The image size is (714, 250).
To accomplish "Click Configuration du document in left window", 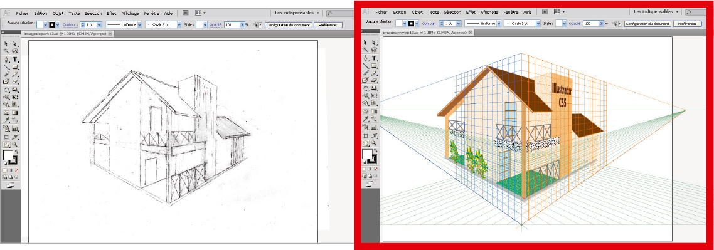I will pos(289,24).
